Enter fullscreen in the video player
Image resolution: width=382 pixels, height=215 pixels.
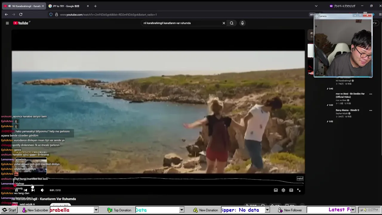(299, 190)
